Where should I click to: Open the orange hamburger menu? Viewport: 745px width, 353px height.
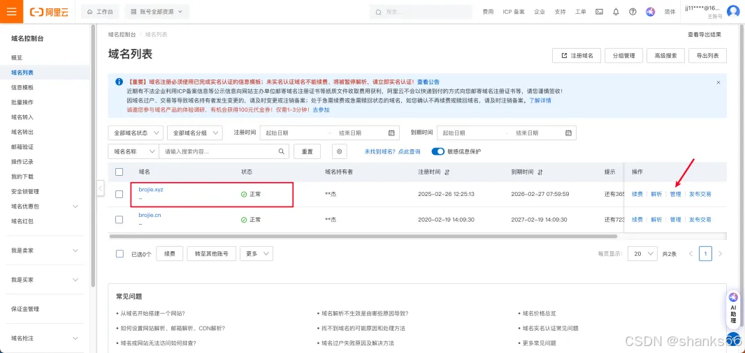coord(11,11)
